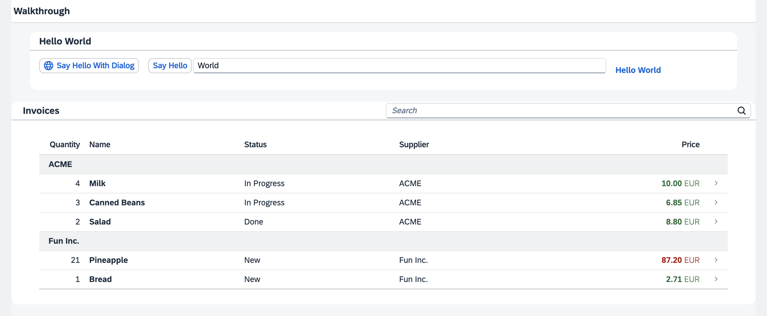Click the Price column header
This screenshot has width=767, height=316.
(691, 145)
